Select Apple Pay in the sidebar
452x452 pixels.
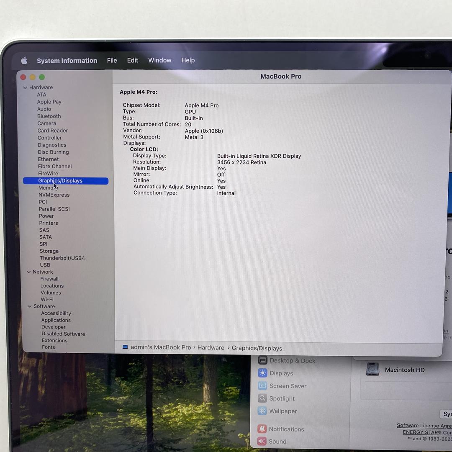click(x=49, y=102)
